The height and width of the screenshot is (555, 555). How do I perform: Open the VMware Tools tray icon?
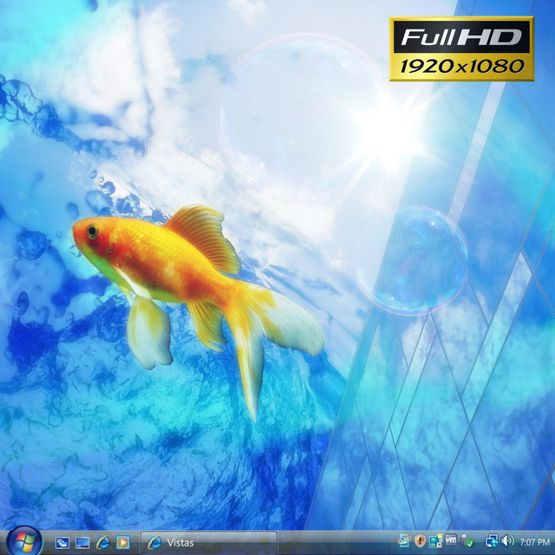451,541
